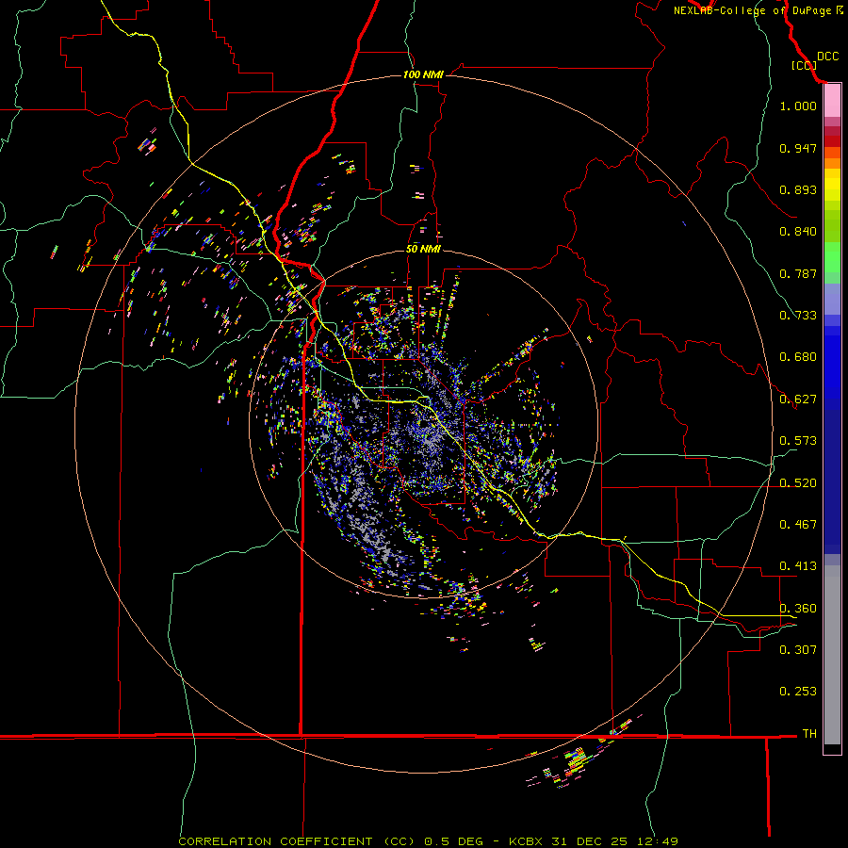Click the 100 NMI range ring label
The height and width of the screenshot is (848, 848).
[423, 74]
